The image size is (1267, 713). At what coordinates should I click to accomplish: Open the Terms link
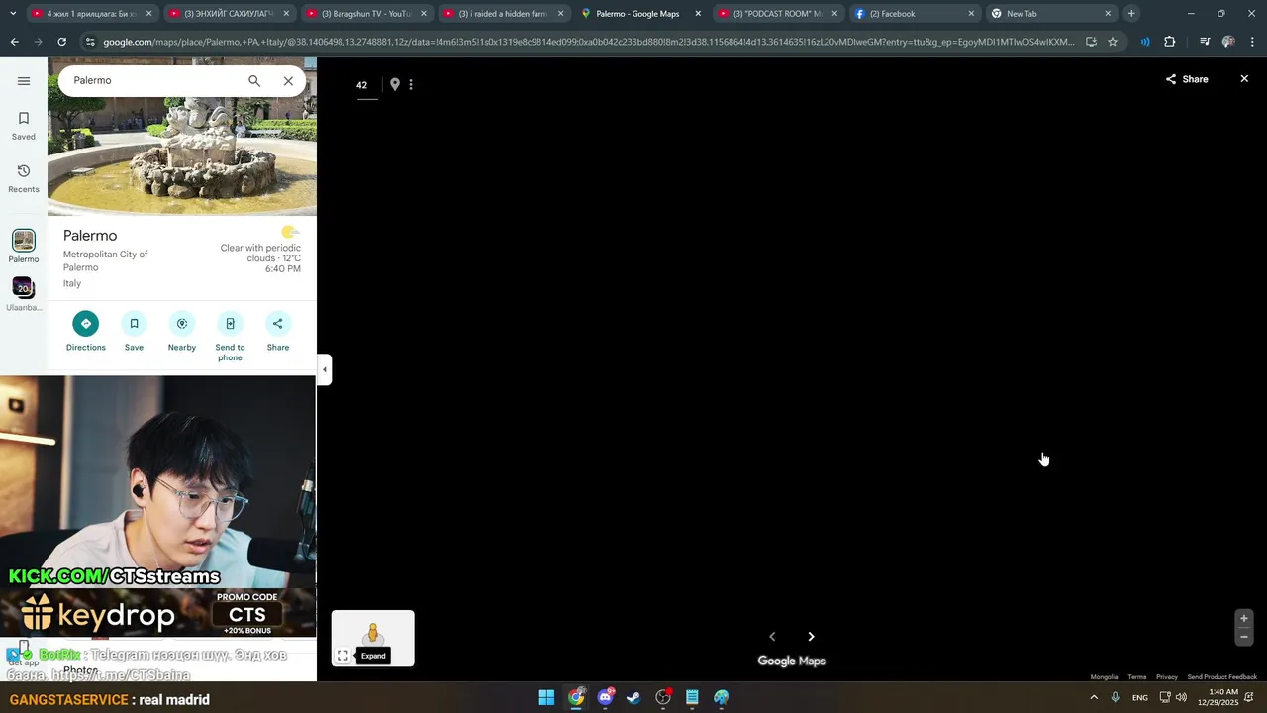click(x=1136, y=677)
